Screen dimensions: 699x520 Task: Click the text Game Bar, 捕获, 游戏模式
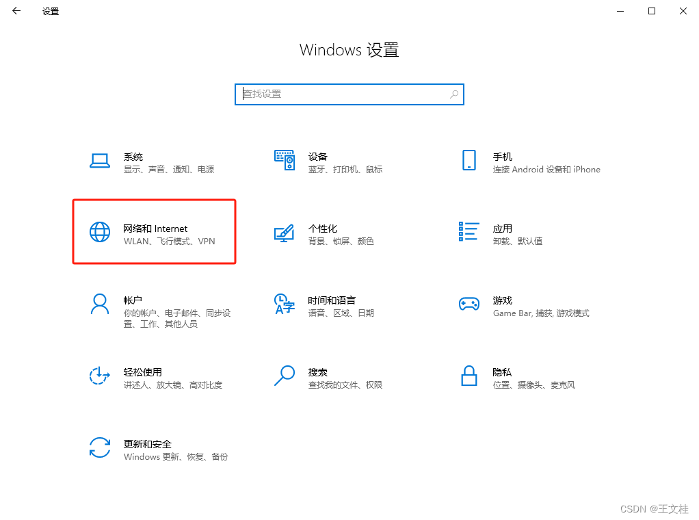[541, 313]
